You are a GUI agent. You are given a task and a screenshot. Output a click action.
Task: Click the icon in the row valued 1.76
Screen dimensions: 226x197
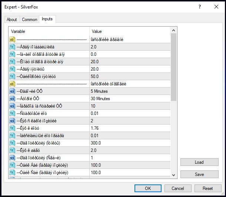click(12, 128)
